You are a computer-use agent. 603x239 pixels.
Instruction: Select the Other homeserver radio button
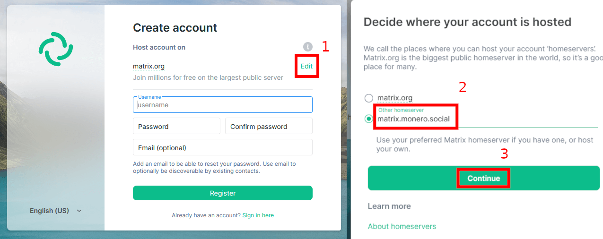369,119
